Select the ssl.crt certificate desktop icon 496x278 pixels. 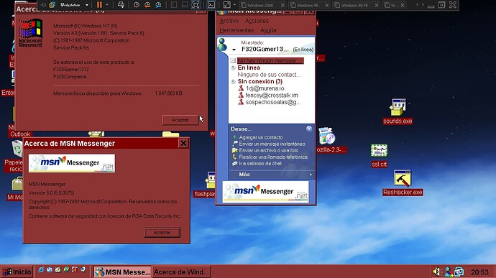(379, 155)
